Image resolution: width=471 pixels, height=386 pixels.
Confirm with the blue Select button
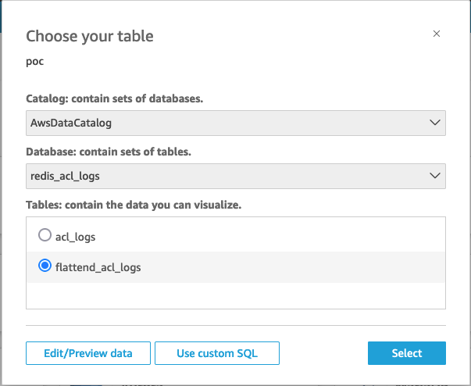point(406,353)
